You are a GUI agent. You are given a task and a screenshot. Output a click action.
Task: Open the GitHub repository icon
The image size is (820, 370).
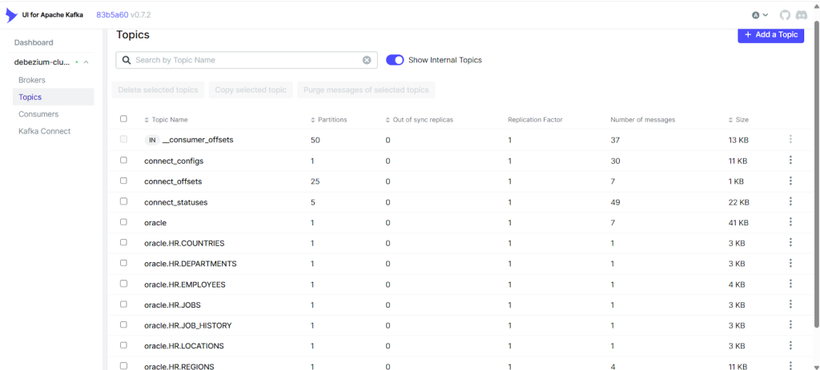click(x=785, y=15)
